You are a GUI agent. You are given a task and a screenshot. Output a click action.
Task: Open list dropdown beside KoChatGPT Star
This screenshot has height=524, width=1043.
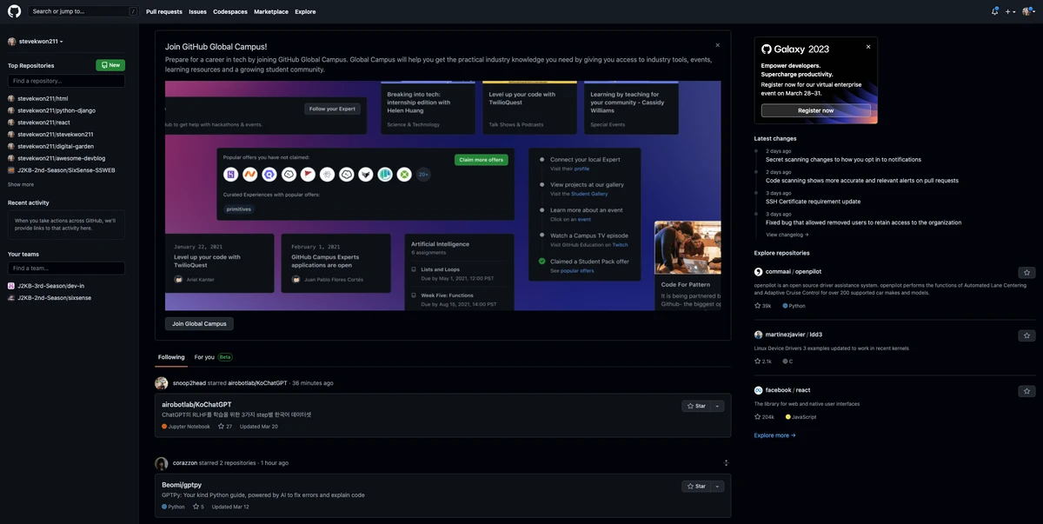click(717, 406)
